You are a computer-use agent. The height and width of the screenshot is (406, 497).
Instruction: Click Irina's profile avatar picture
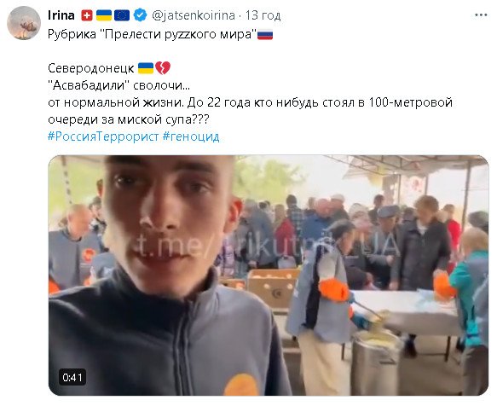tap(24, 23)
